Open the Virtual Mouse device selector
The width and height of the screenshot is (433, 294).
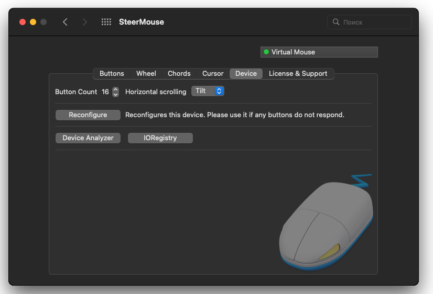[x=319, y=52]
